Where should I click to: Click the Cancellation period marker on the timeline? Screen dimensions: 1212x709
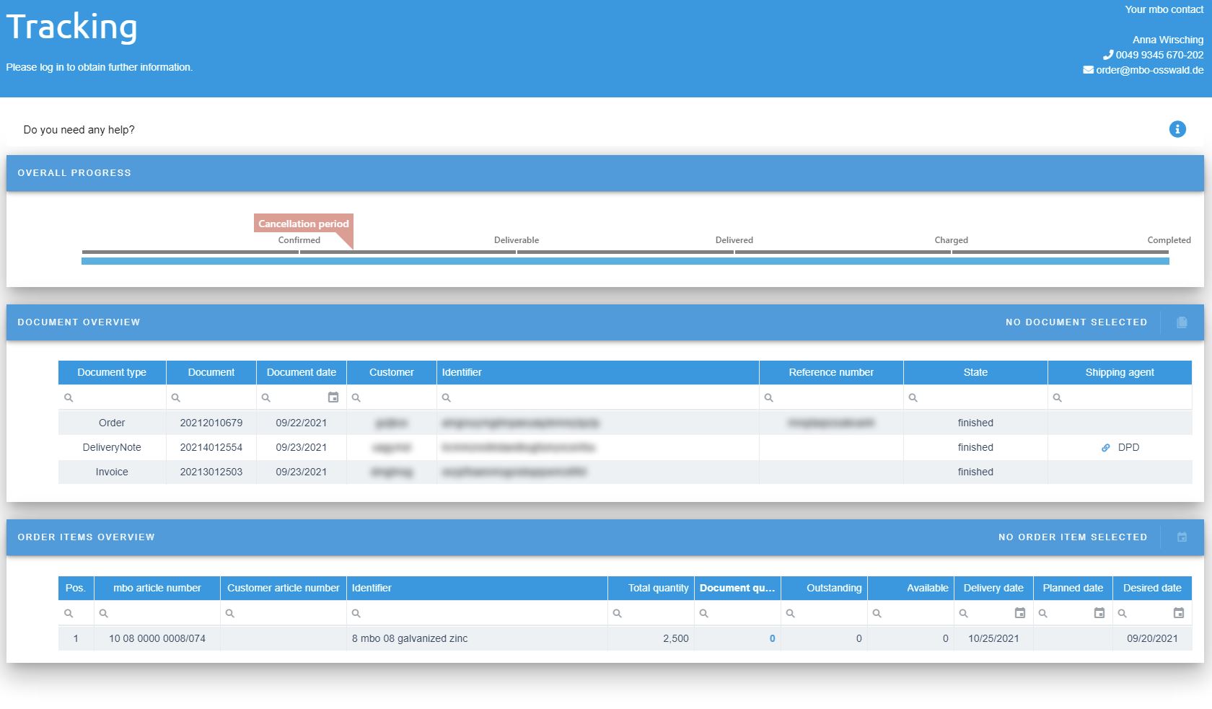pyautogui.click(x=303, y=224)
